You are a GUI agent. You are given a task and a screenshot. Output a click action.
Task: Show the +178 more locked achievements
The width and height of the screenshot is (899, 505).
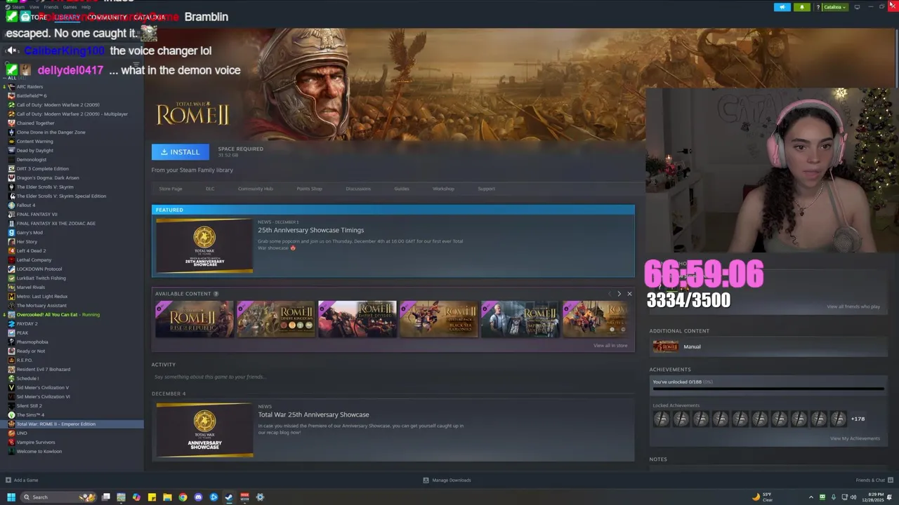point(858,419)
